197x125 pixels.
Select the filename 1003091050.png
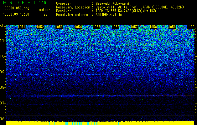click(x=16, y=8)
